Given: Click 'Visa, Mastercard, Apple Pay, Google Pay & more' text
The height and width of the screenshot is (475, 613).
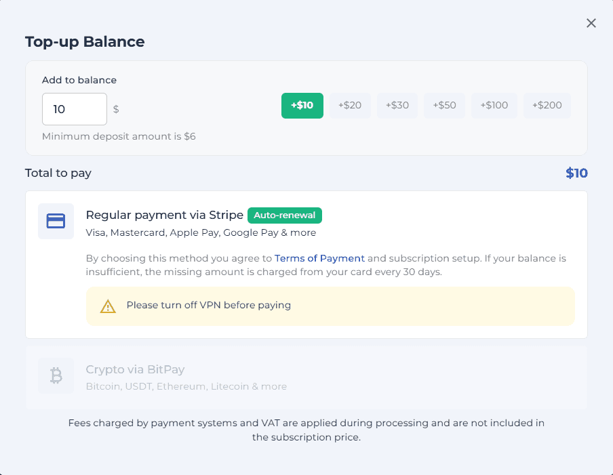Looking at the screenshot, I should point(201,232).
